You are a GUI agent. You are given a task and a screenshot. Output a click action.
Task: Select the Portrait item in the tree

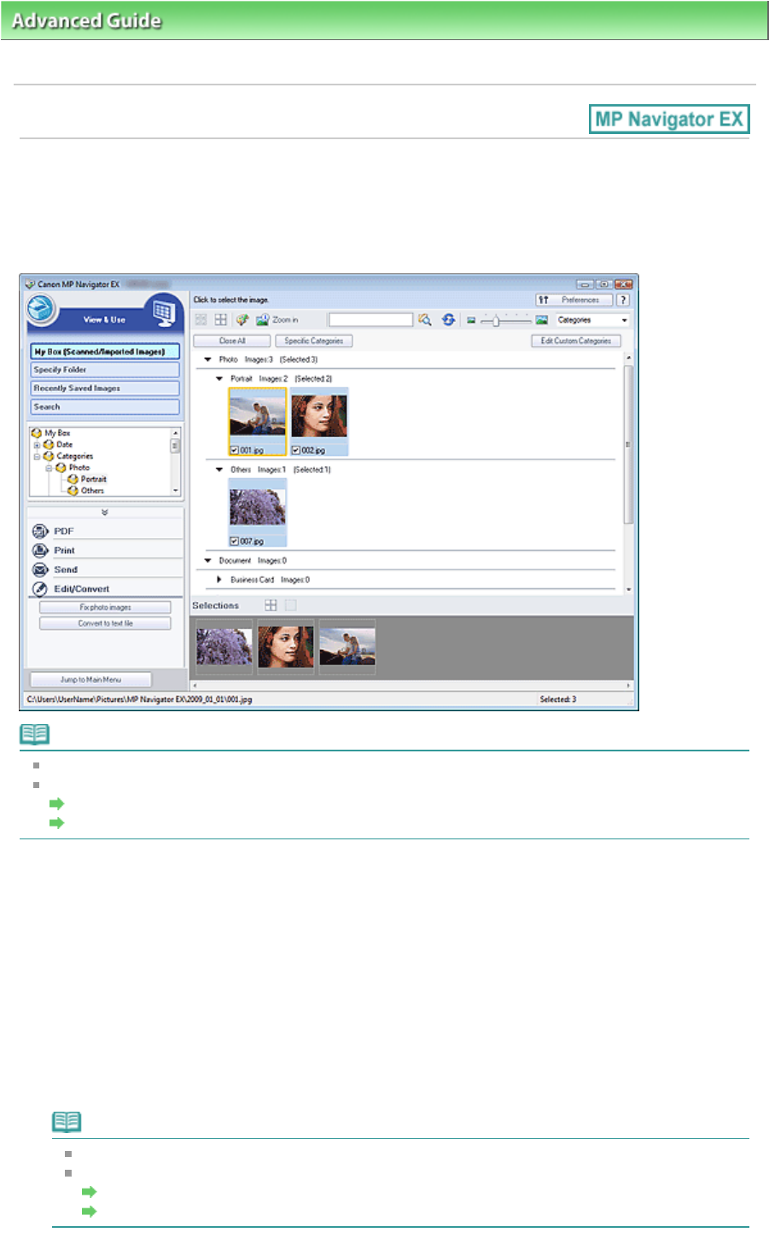click(93, 479)
